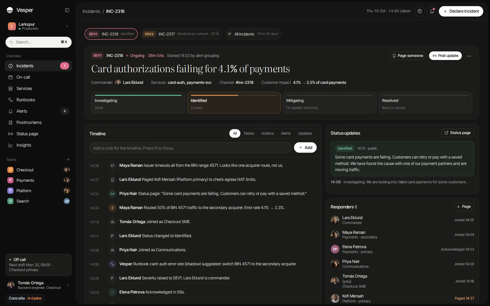
Task: Focus the Search field in sidebar
Action: pos(39,42)
